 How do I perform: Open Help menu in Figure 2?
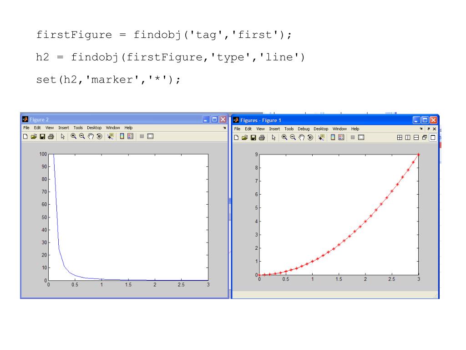pyautogui.click(x=128, y=128)
